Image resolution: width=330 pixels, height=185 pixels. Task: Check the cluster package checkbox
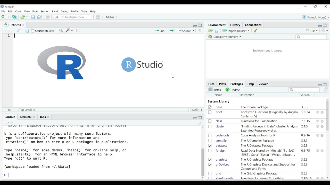210,126
